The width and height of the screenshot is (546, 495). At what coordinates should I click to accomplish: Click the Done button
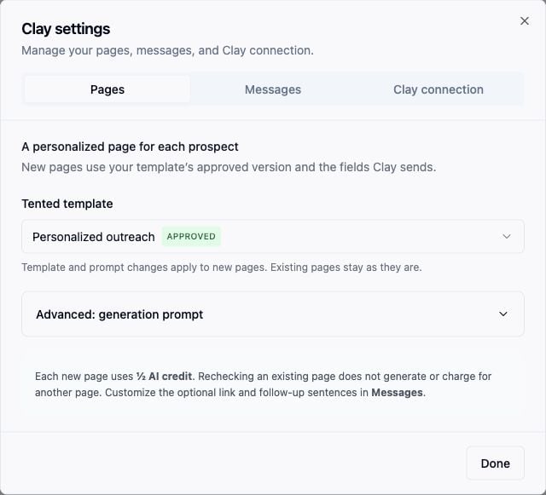click(495, 463)
